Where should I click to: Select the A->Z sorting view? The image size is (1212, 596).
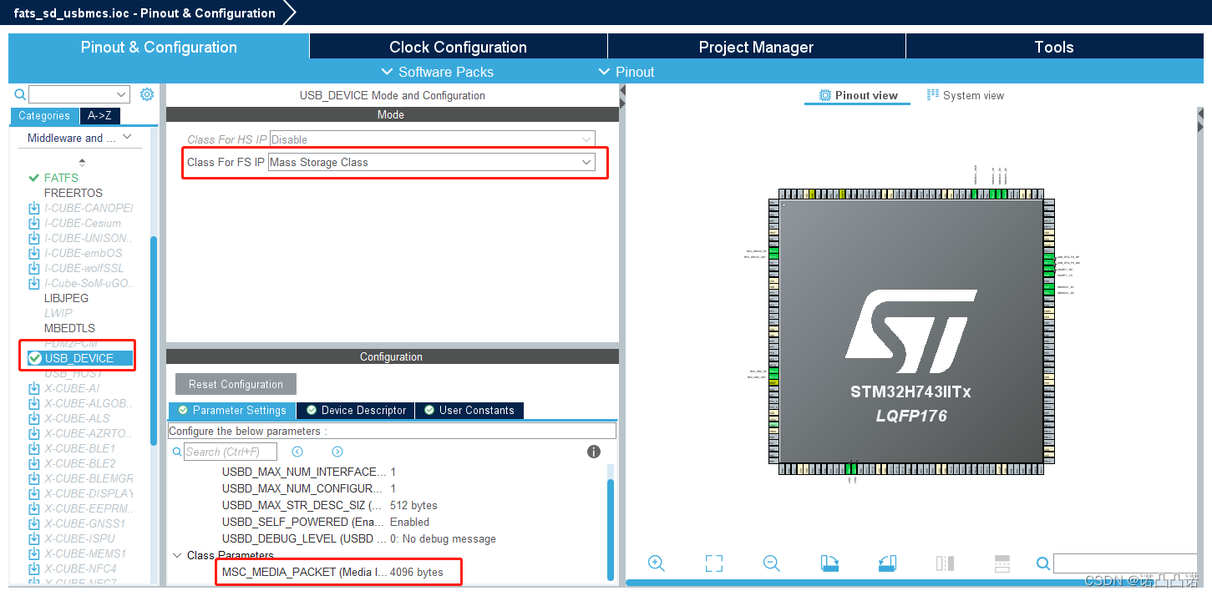(x=99, y=116)
